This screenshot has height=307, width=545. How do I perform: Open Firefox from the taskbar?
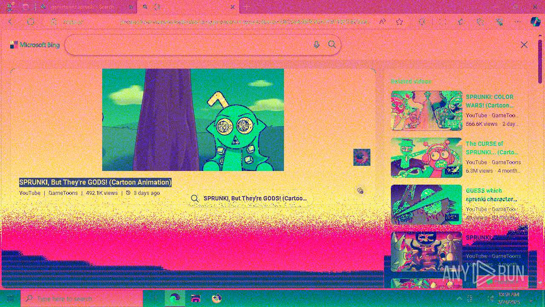click(216, 298)
